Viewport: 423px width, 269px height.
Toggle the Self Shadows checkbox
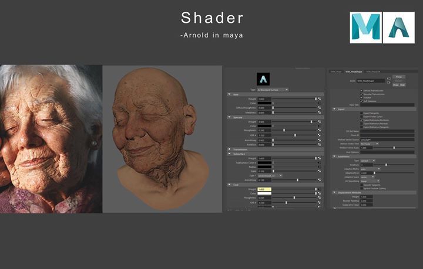pos(361,101)
